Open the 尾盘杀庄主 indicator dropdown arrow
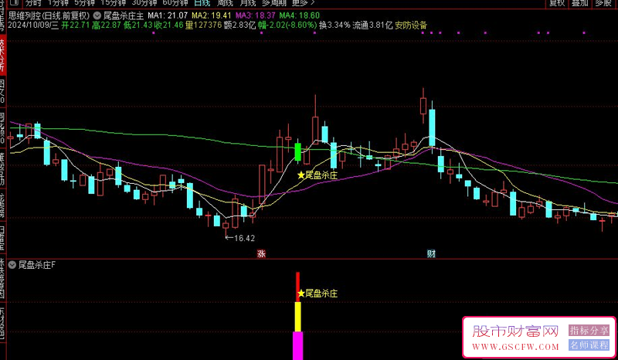 [97, 15]
